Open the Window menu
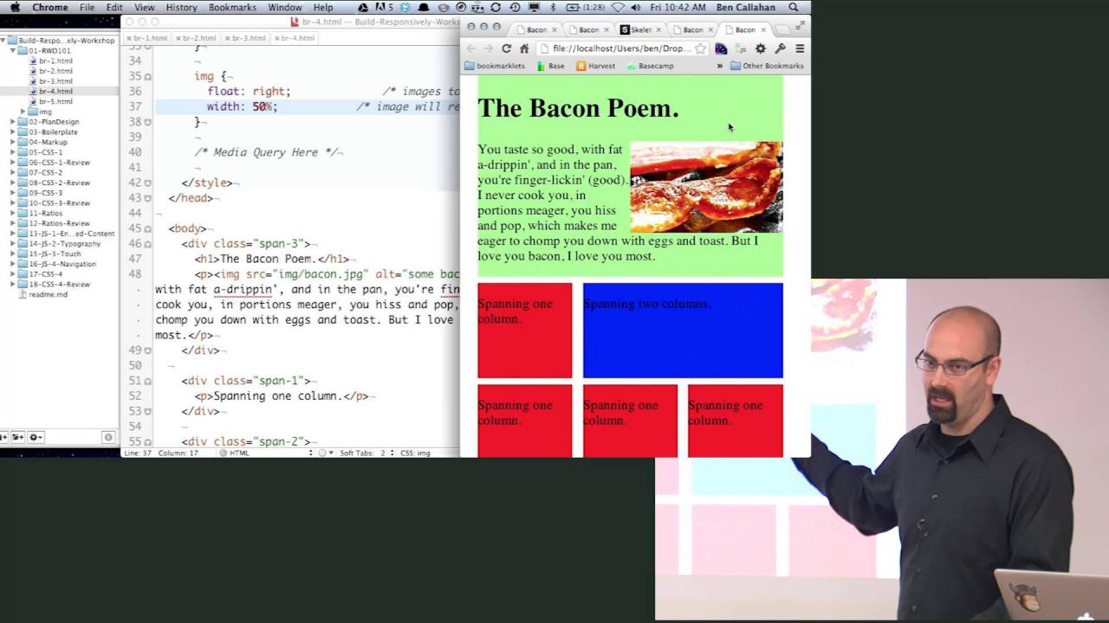The image size is (1109, 623). [x=285, y=7]
